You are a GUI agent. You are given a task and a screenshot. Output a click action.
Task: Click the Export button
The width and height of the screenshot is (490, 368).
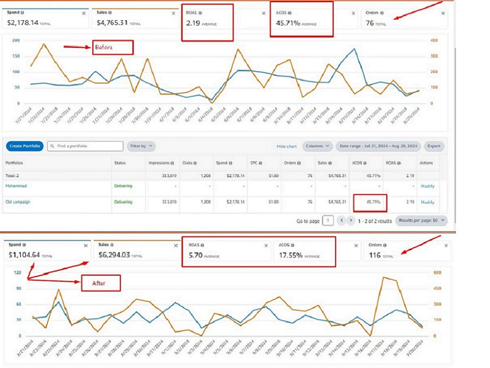click(434, 146)
